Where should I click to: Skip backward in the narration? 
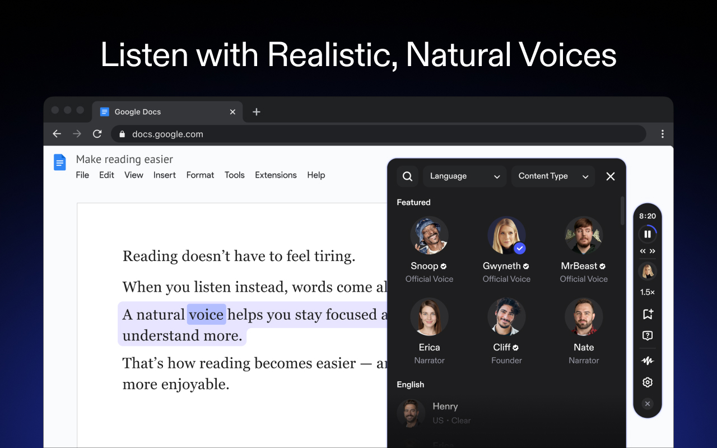pos(642,251)
